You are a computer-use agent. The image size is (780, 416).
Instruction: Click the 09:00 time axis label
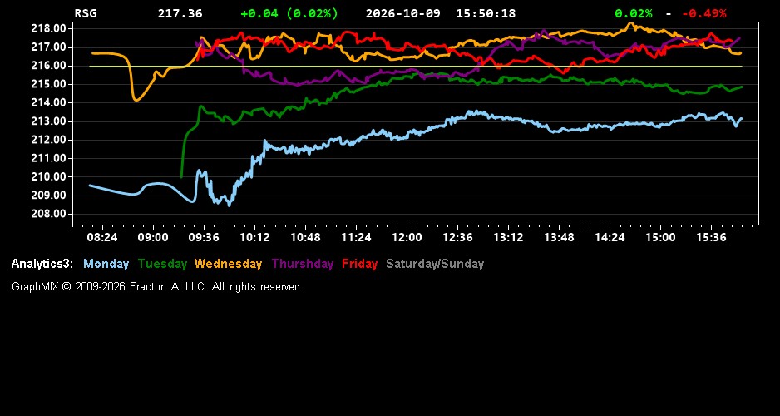click(153, 237)
